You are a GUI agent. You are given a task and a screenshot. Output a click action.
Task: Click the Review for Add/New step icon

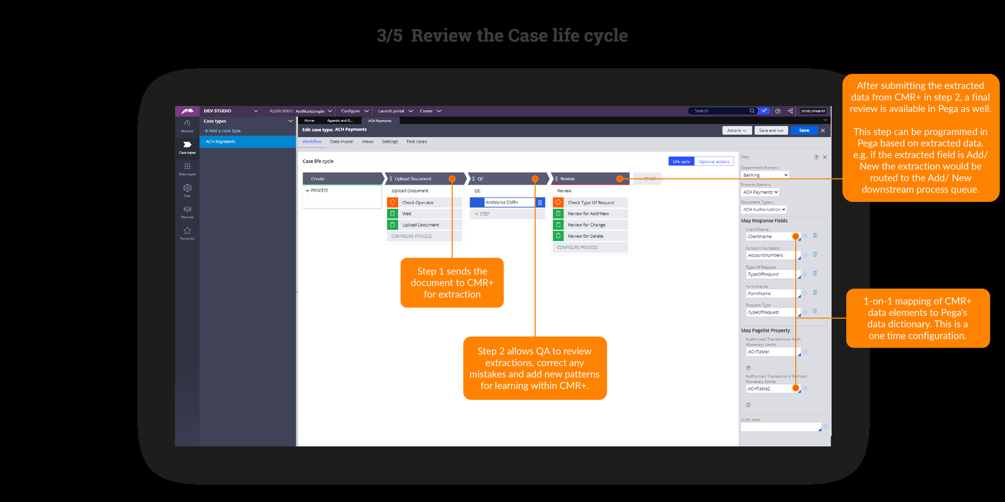558,214
